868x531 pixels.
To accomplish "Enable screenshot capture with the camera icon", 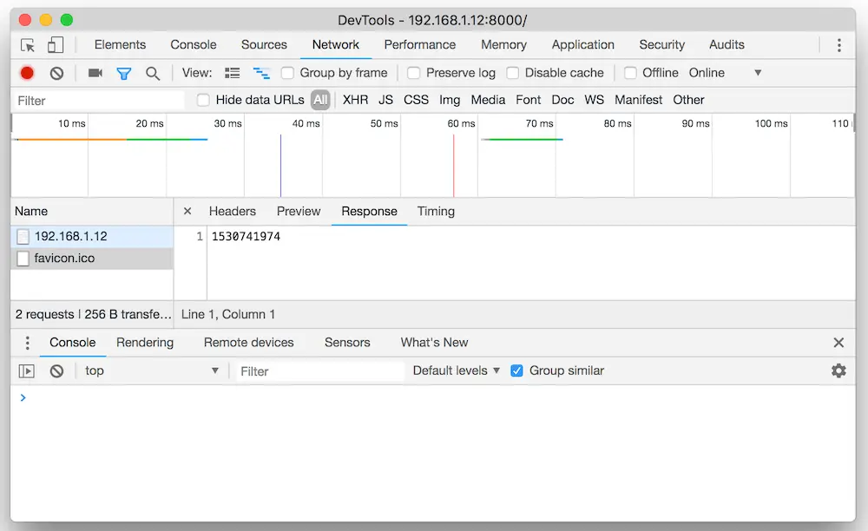I will point(95,73).
